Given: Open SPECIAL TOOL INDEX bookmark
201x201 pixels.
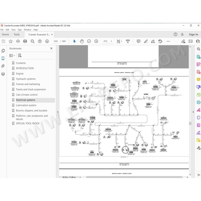Looking at the screenshot, I should 28,123.
